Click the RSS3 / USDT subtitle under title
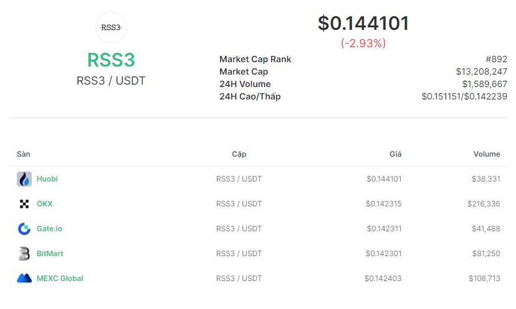The width and height of the screenshot is (516, 309). click(111, 81)
